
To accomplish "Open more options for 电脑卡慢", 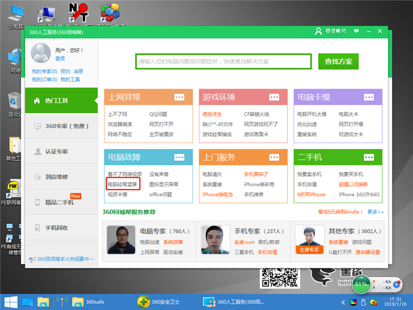I will click(x=369, y=97).
